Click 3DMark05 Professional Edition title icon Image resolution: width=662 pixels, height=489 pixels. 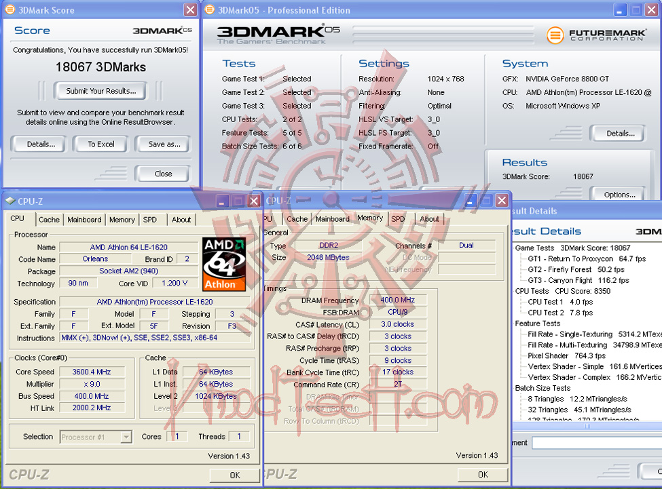coord(209,9)
